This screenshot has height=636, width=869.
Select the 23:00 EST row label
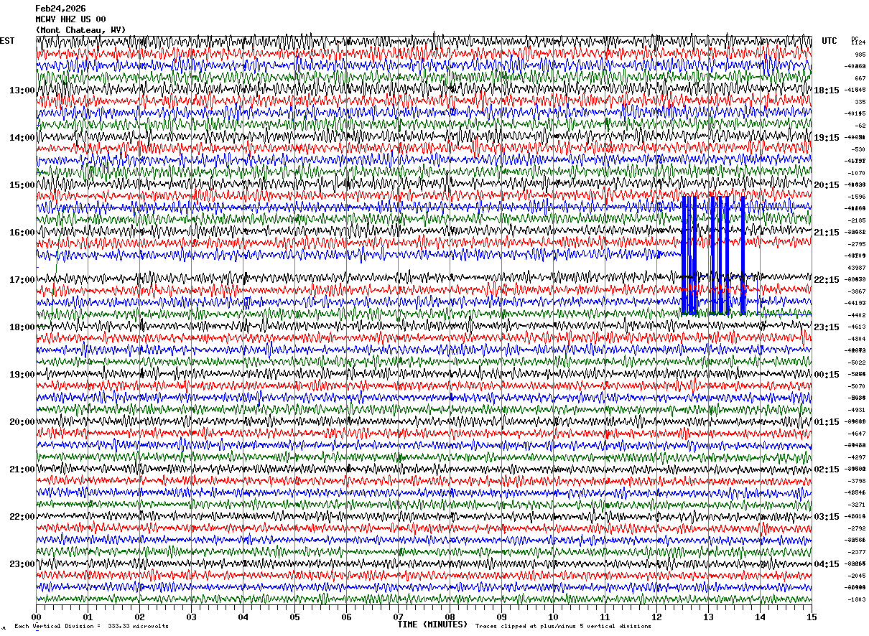pyautogui.click(x=22, y=564)
